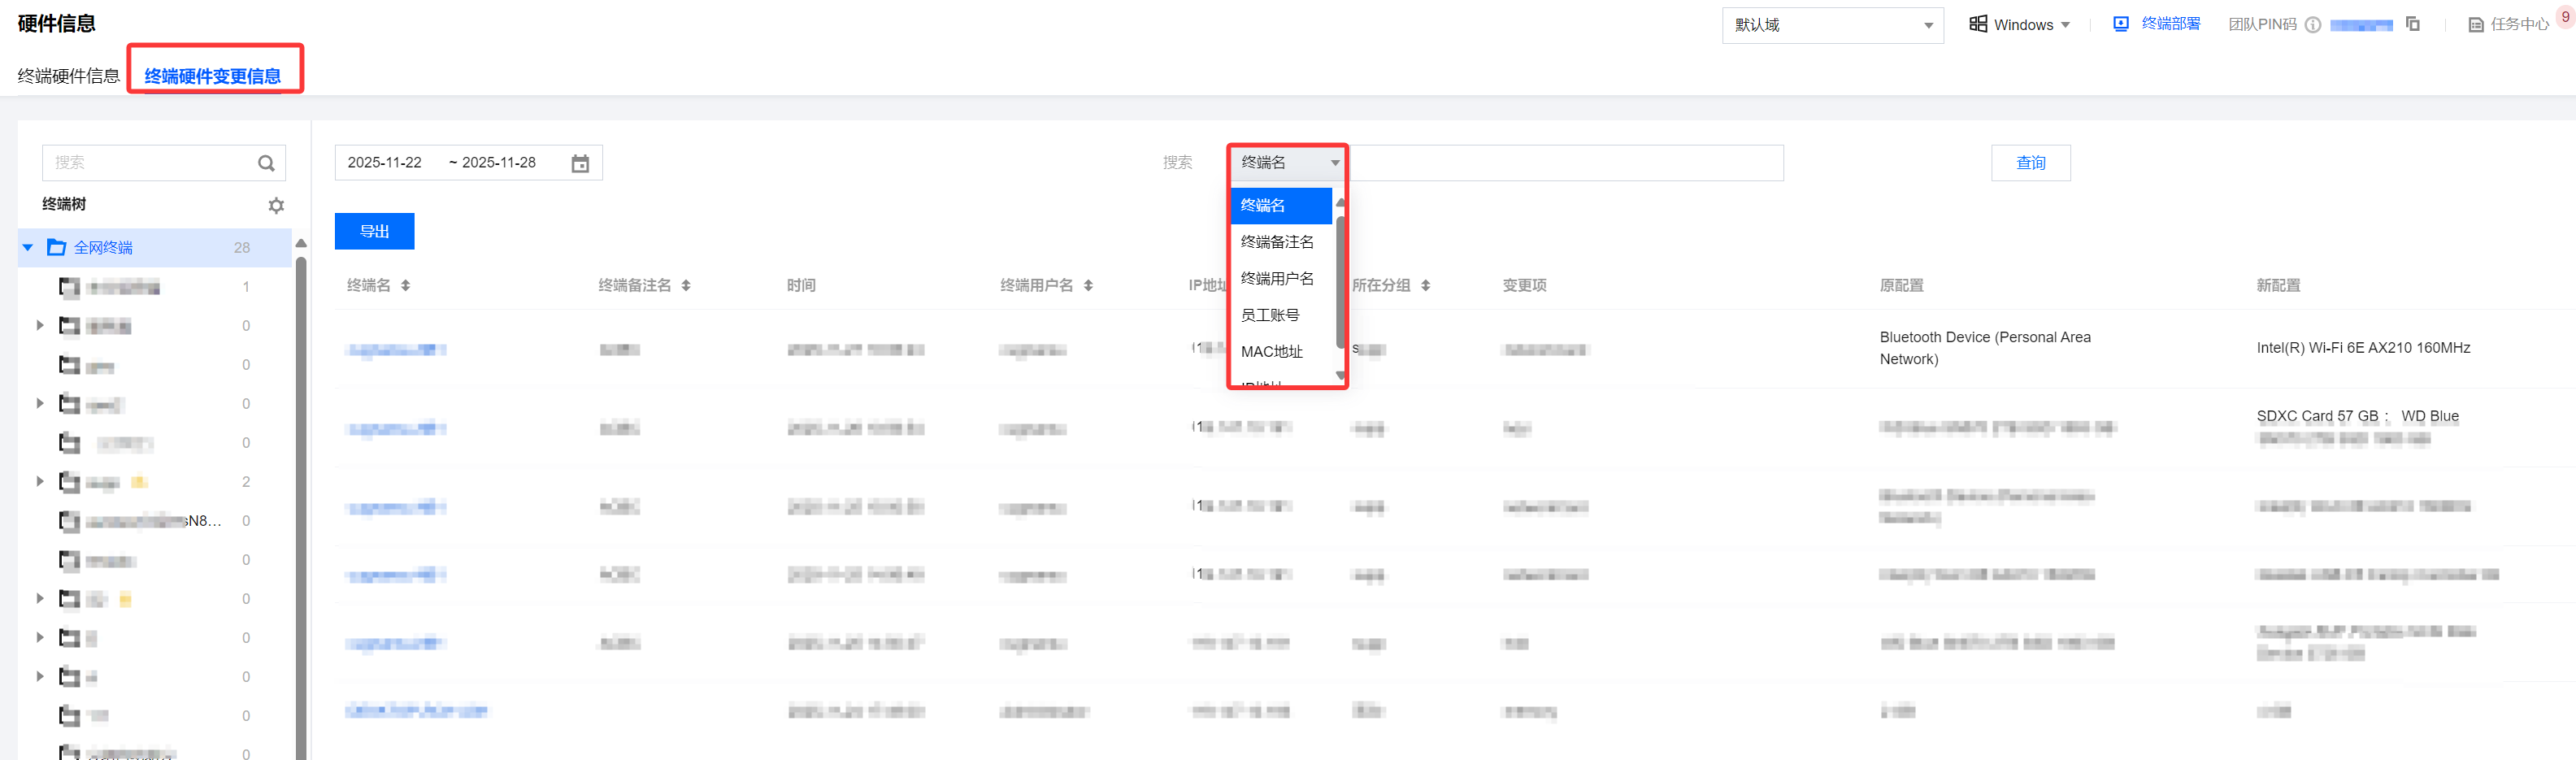
Task: Sort by 终端用户名 column sort icon
Action: coord(1088,286)
